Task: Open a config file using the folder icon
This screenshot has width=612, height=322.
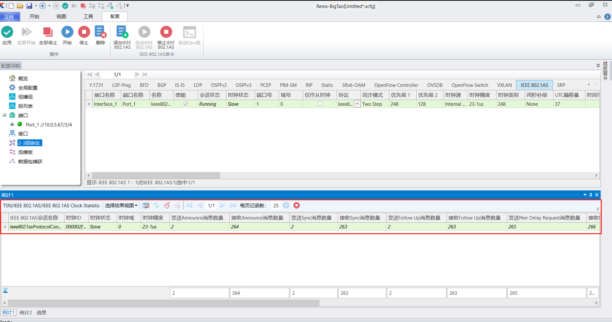Action: pos(20,6)
